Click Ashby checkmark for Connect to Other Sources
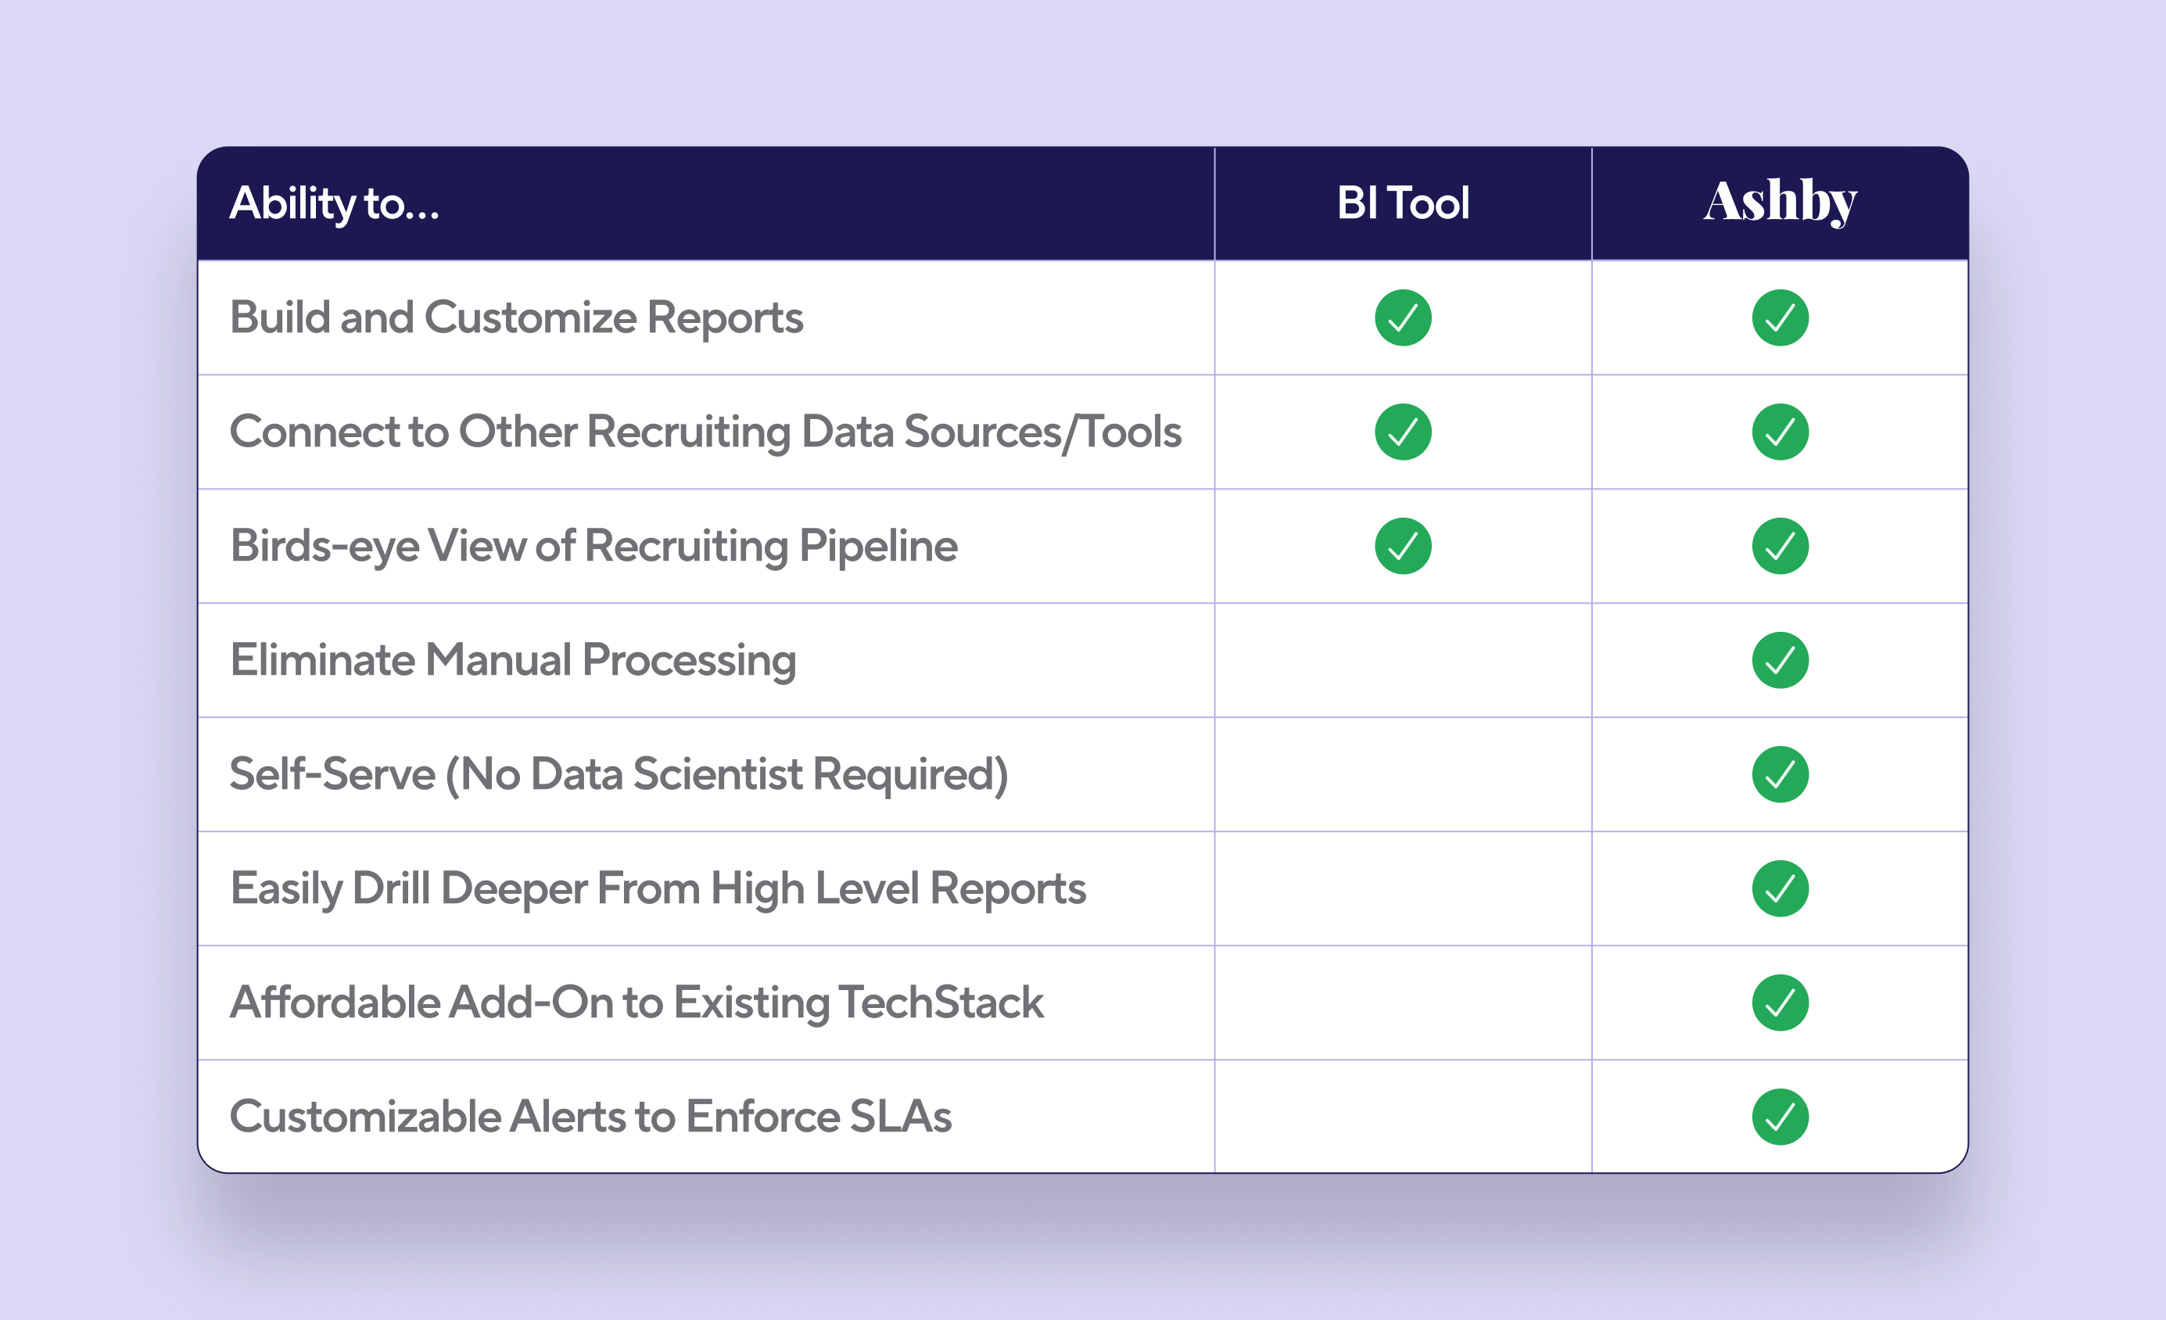The width and height of the screenshot is (2166, 1320). click(x=1780, y=432)
